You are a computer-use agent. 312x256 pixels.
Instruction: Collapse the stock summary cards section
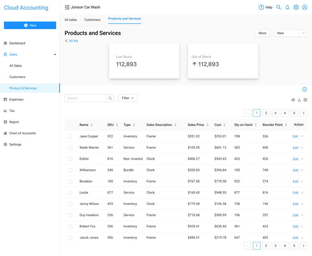(304, 89)
